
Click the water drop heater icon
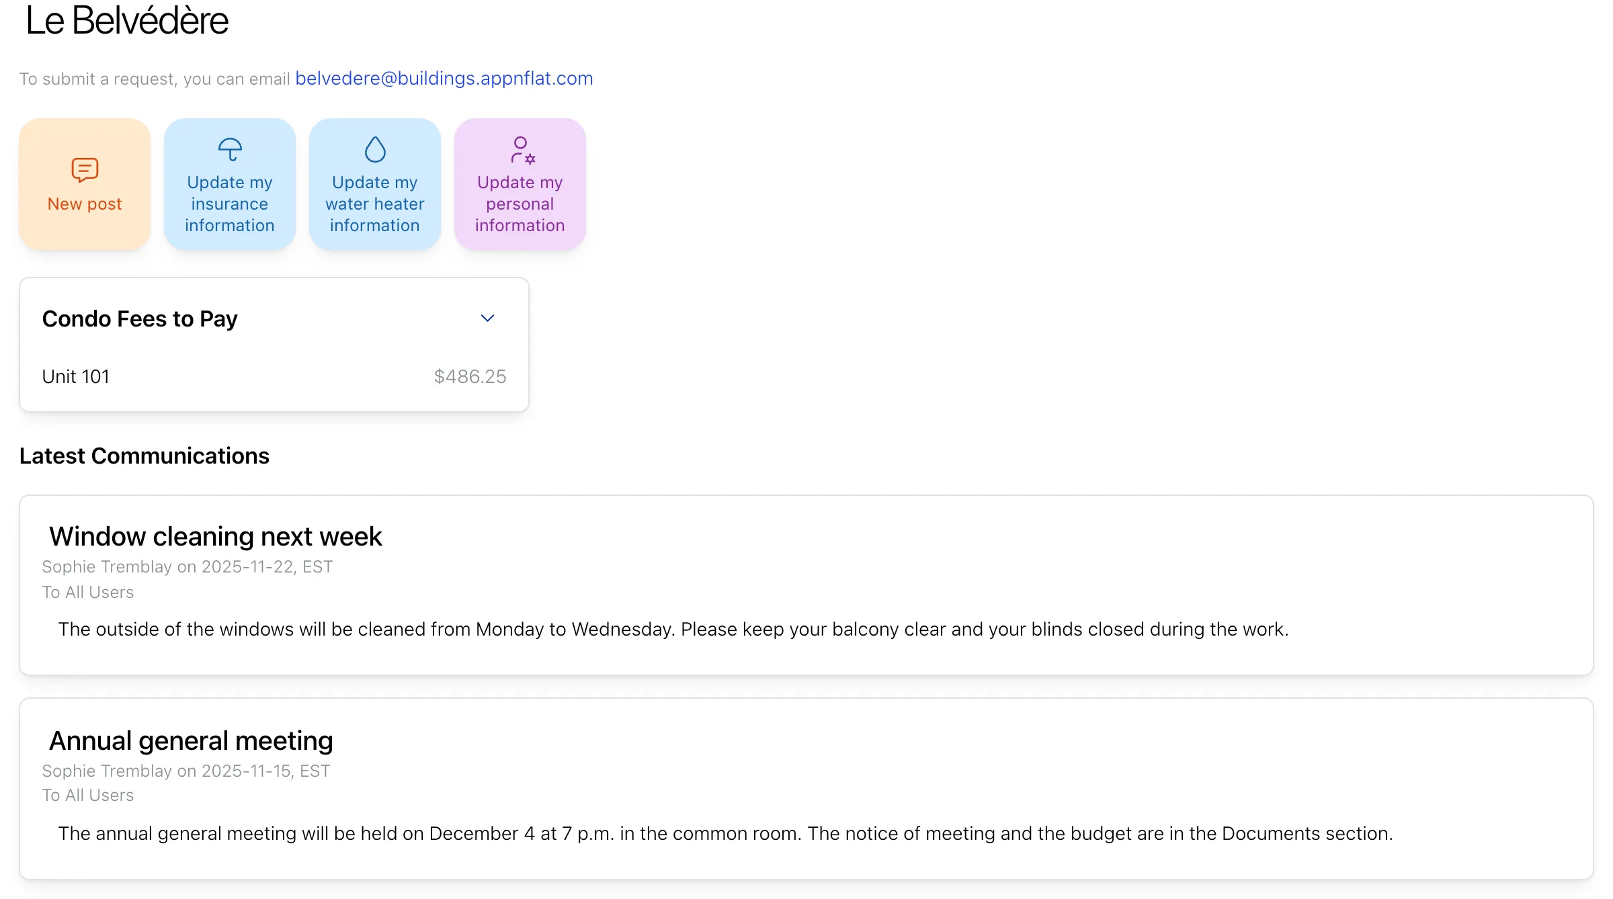tap(375, 149)
